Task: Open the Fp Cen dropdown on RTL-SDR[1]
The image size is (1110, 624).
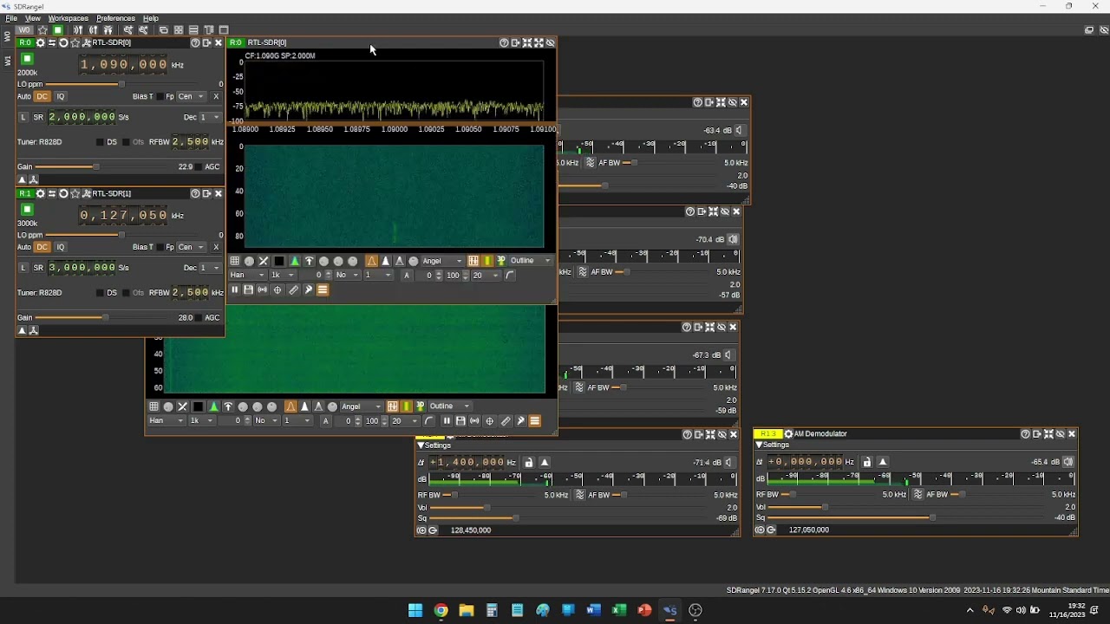Action: [192, 247]
